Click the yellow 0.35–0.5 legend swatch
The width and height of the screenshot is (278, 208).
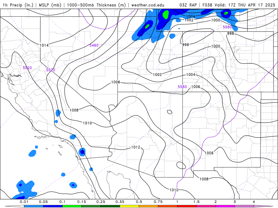[129, 206]
